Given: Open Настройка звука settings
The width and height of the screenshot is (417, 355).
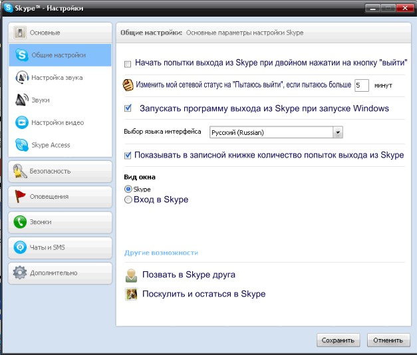Looking at the screenshot, I should 60,77.
